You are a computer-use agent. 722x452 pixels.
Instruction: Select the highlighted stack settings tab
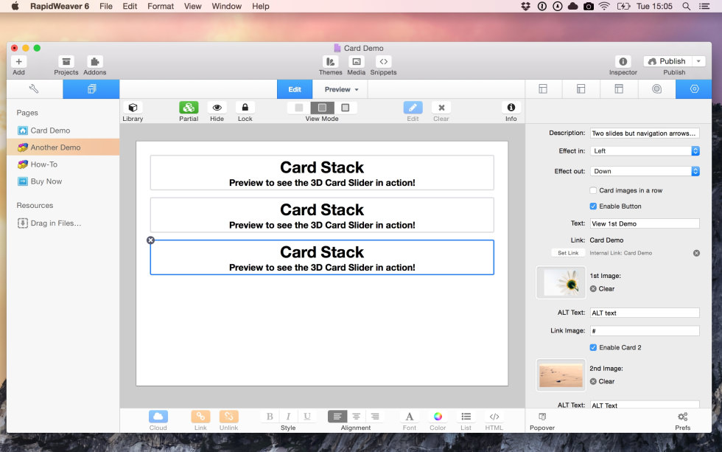coord(694,89)
